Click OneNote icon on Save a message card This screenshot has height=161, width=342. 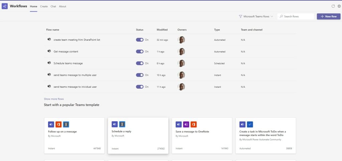pyautogui.click(x=186, y=124)
